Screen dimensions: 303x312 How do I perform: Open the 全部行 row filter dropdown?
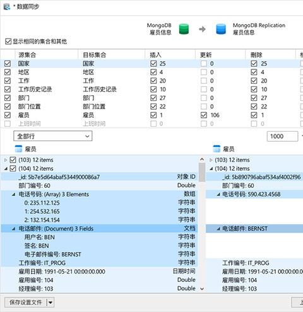coord(53,136)
